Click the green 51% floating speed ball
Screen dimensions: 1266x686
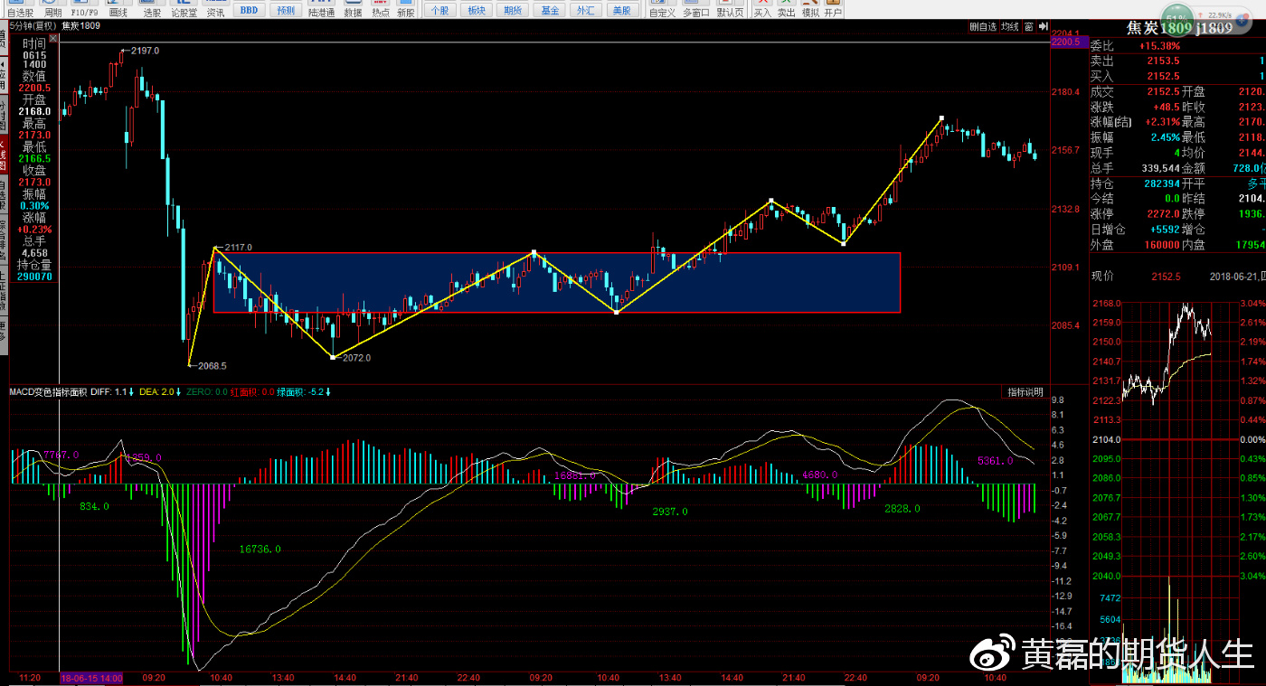(x=1176, y=18)
